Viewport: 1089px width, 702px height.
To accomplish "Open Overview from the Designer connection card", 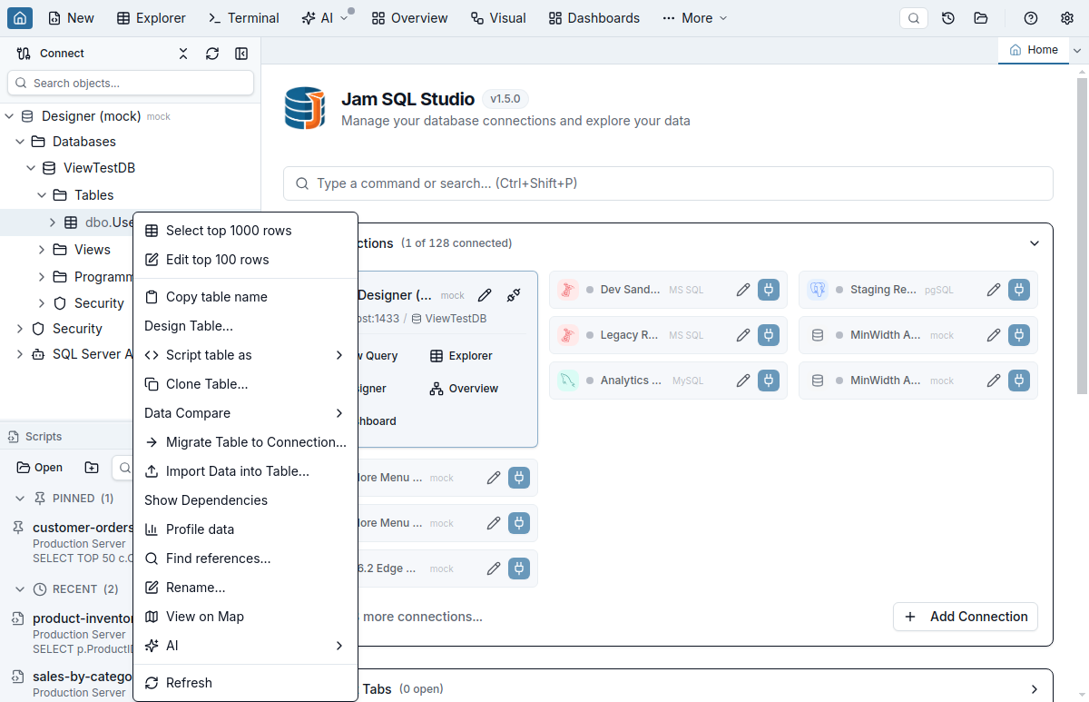I will coord(464,389).
